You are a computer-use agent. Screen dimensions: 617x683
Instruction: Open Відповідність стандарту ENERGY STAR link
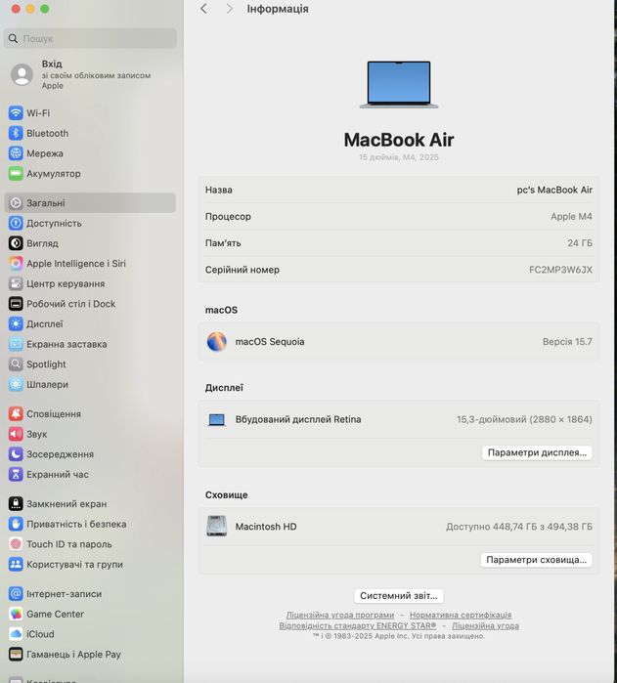[358, 625]
